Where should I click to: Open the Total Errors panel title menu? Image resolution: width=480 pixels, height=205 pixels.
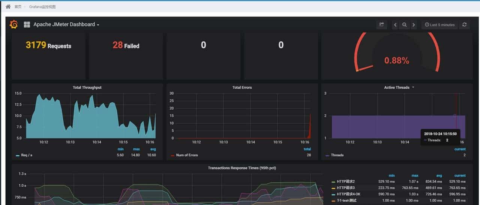click(x=242, y=88)
